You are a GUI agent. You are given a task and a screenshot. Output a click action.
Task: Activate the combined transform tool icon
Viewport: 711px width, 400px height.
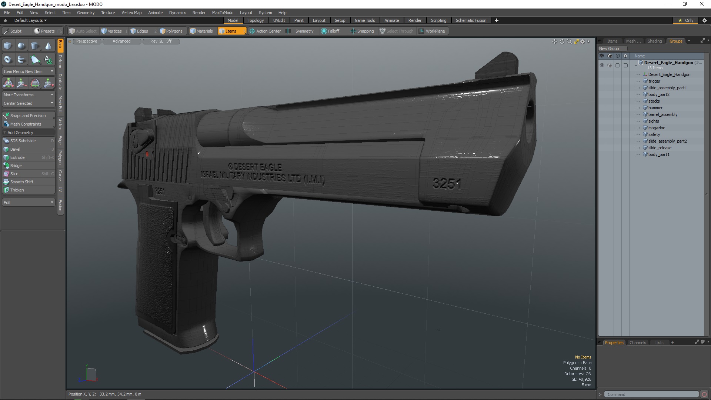pos(8,83)
